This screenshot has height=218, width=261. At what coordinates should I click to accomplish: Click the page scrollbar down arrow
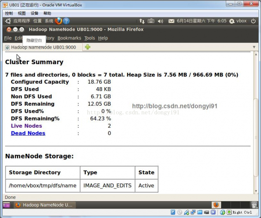tap(256, 191)
